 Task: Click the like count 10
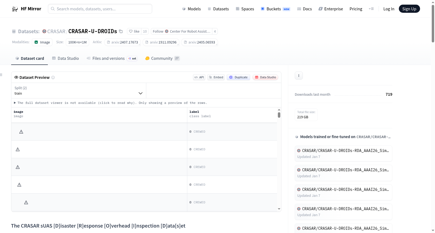(x=145, y=31)
